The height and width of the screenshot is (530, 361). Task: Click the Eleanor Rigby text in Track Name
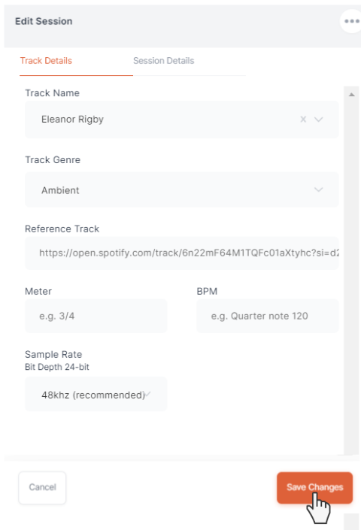pos(72,120)
